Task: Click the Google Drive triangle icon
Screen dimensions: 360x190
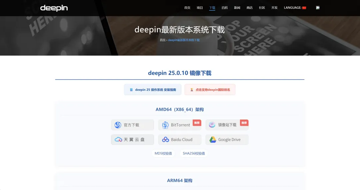Action: [213, 139]
